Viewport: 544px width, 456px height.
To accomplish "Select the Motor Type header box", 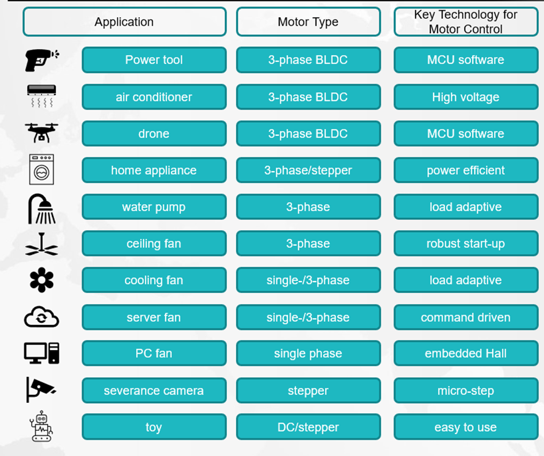I will pyautogui.click(x=308, y=22).
